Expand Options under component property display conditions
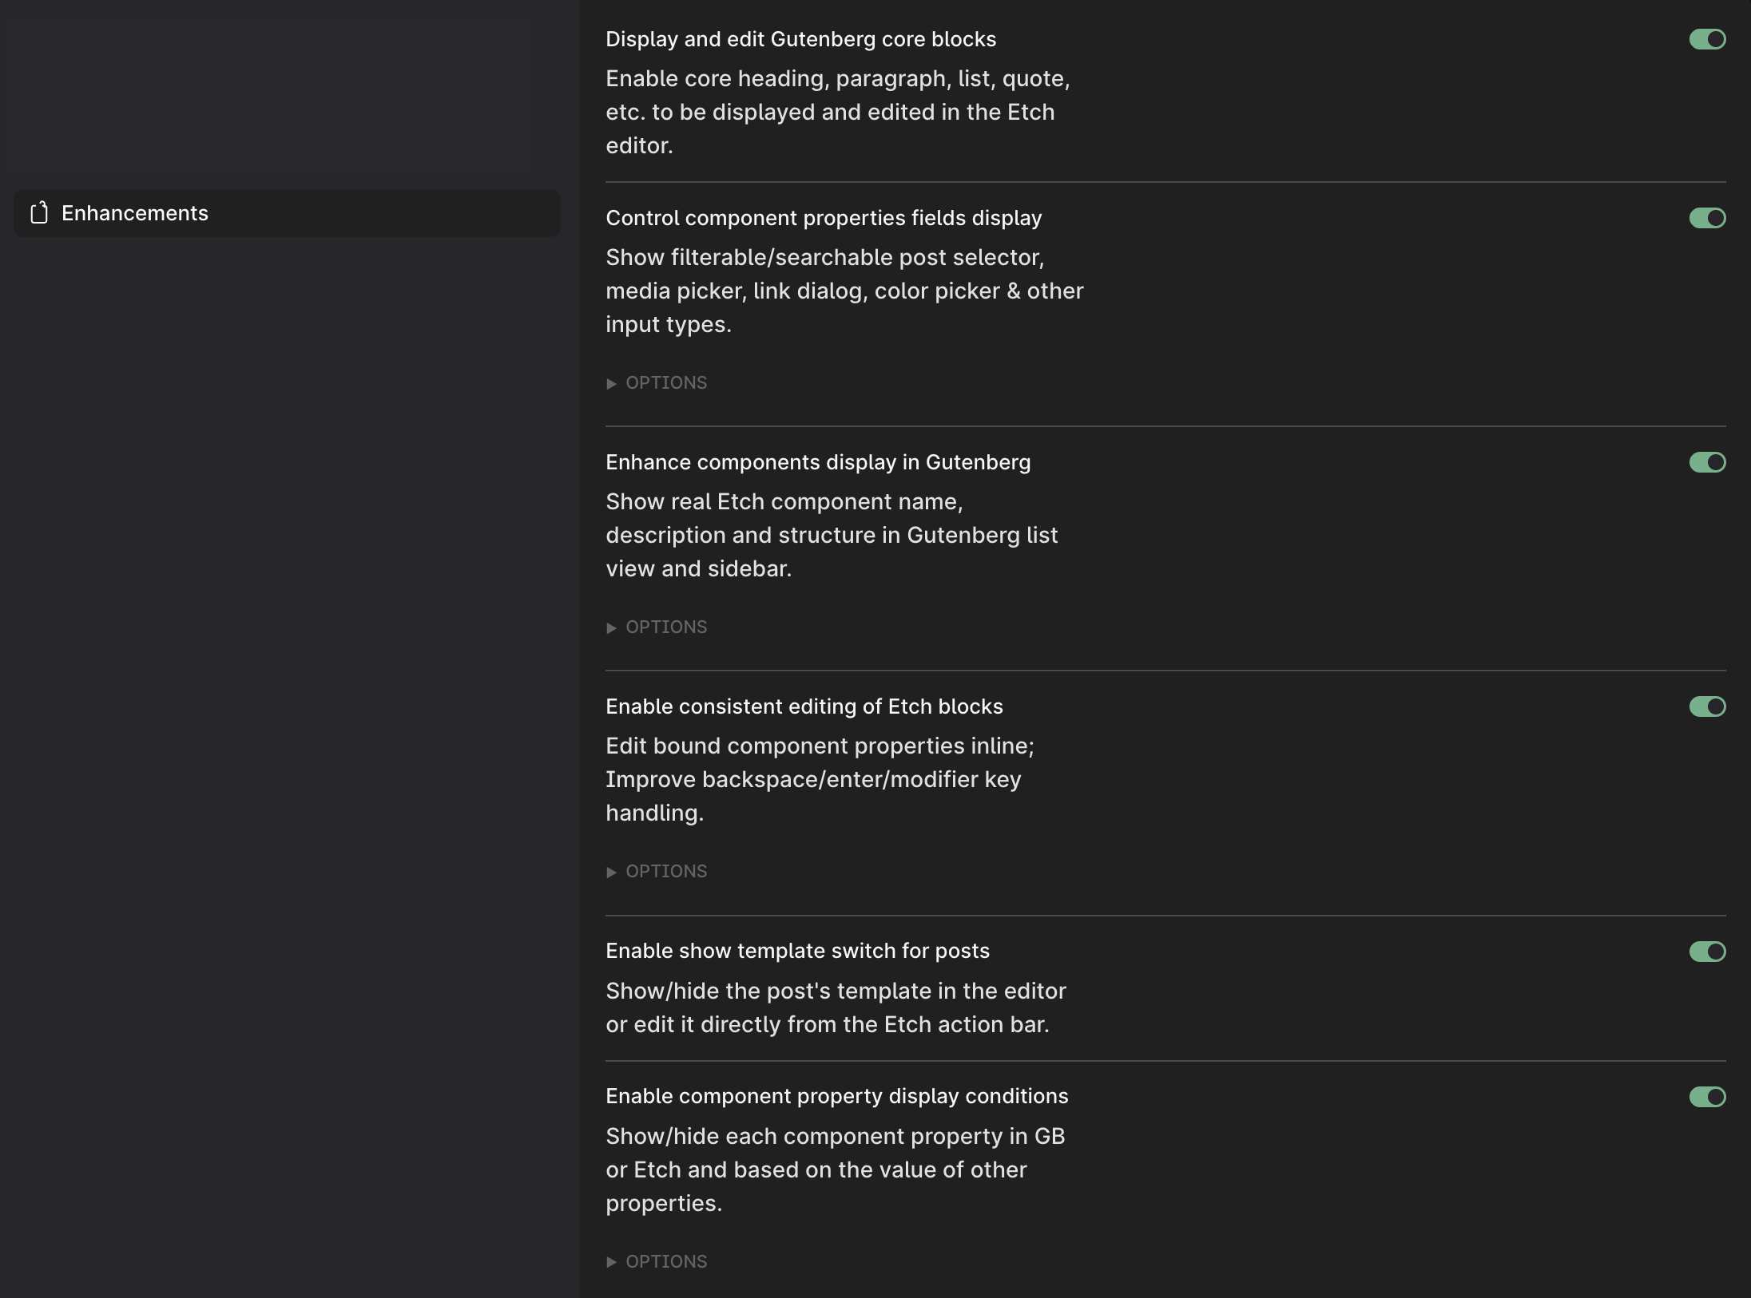Image resolution: width=1751 pixels, height=1298 pixels. tap(657, 1262)
